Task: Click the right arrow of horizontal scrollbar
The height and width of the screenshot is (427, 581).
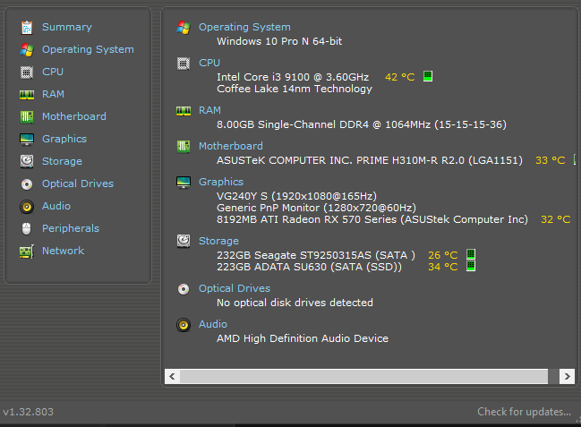Action: click(568, 377)
